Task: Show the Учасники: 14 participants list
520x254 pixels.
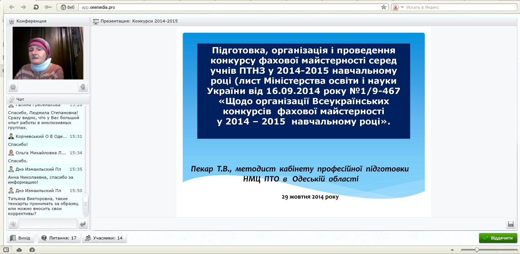Action: (x=104, y=238)
